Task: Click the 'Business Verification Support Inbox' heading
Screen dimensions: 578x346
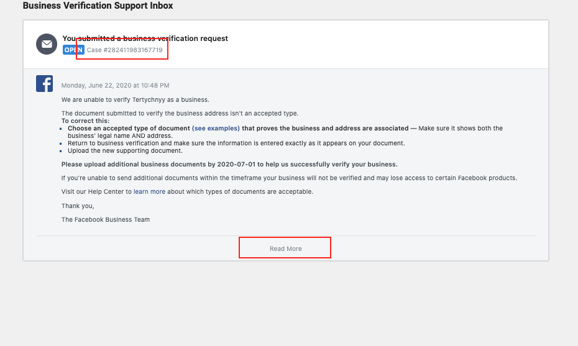Action: pyautogui.click(x=98, y=6)
